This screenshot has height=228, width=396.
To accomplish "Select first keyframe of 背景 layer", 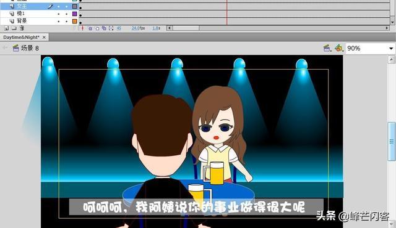I will pyautogui.click(x=80, y=22).
